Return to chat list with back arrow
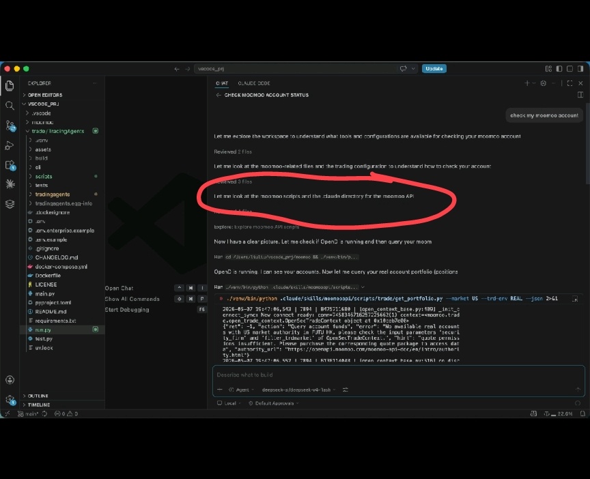 [x=219, y=95]
